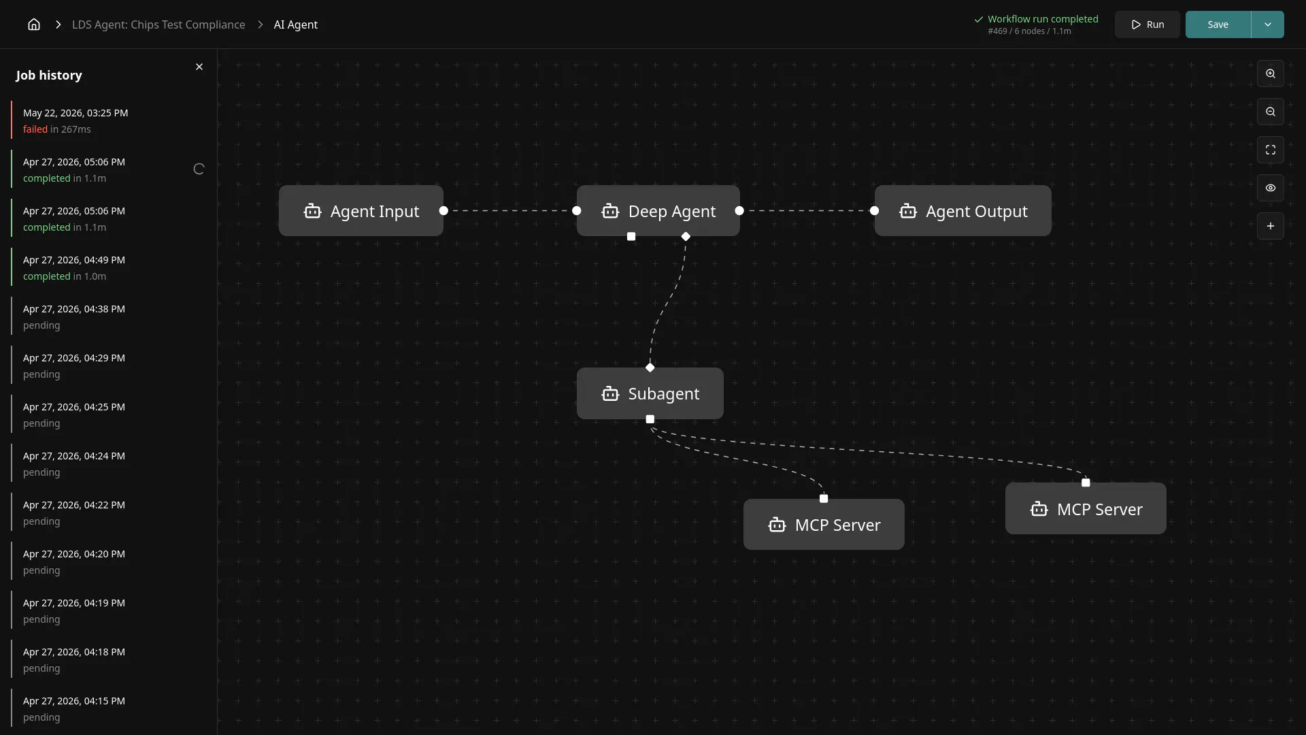Open Apr 27 04:49 PM completed job
The image size is (1306, 735).
click(109, 267)
